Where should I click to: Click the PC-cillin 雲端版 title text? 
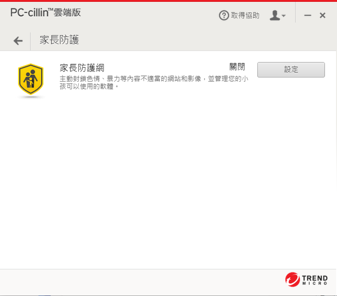click(x=45, y=13)
